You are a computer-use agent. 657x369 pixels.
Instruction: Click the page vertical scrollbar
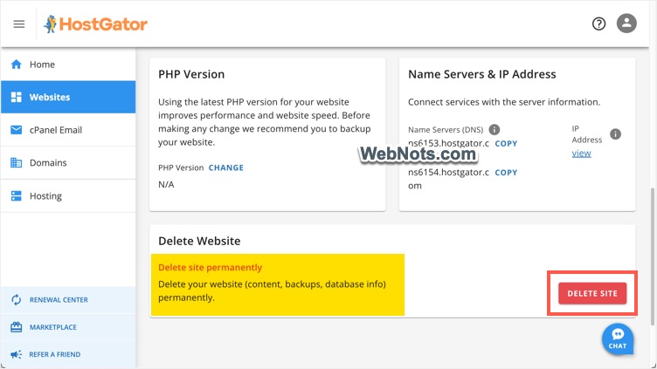coord(652,256)
